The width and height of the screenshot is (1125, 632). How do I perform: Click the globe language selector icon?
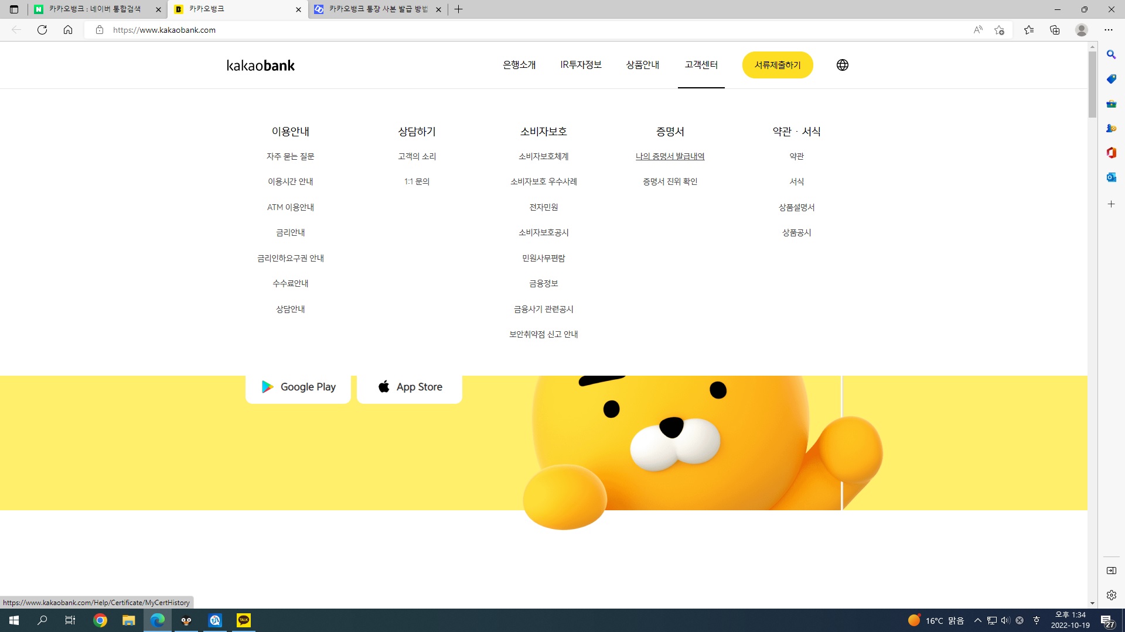tap(842, 65)
